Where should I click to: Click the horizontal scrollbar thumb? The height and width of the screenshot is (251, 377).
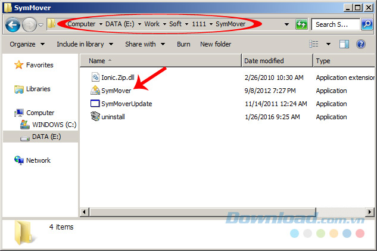pyautogui.click(x=202, y=212)
